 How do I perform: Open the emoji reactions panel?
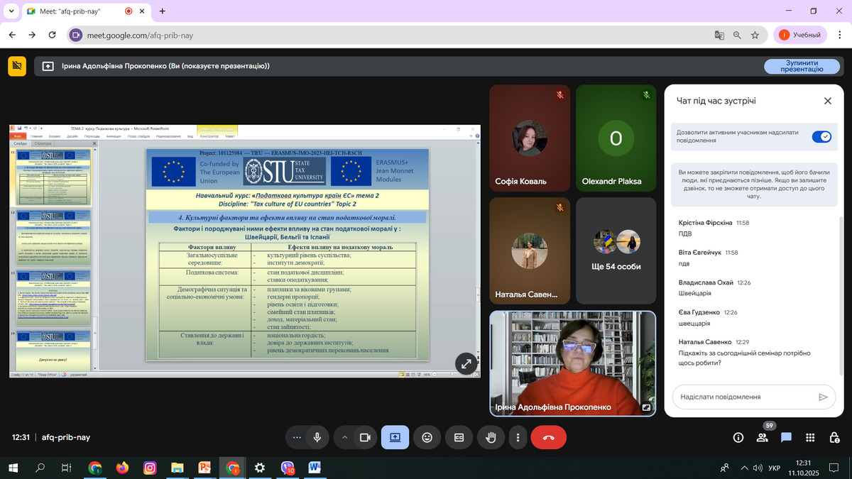click(427, 438)
